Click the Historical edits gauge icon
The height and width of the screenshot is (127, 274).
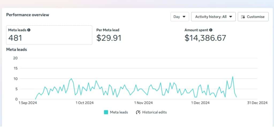point(138,112)
